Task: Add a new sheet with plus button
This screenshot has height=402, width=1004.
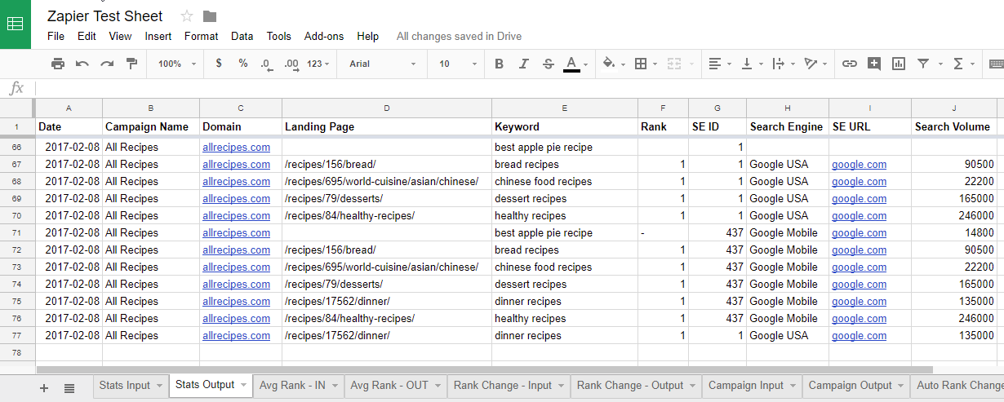Action: pos(44,389)
